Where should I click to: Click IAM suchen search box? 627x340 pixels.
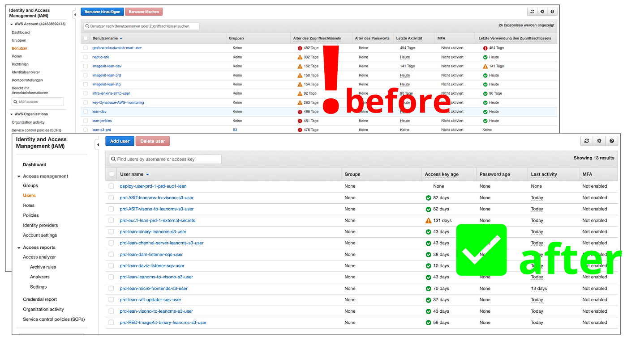point(38,102)
